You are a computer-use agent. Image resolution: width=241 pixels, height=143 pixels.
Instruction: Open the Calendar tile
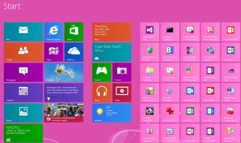point(23,92)
